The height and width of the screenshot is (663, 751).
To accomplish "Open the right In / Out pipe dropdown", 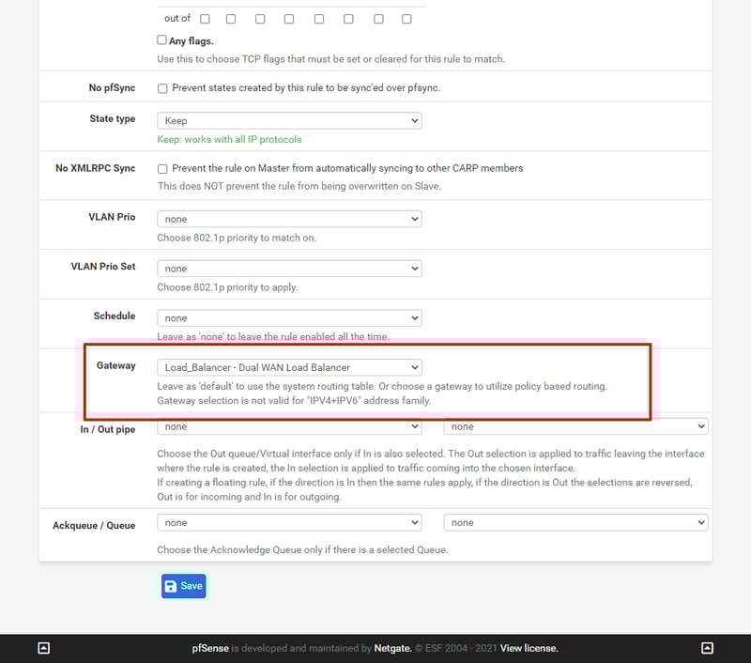I will click(x=575, y=426).
